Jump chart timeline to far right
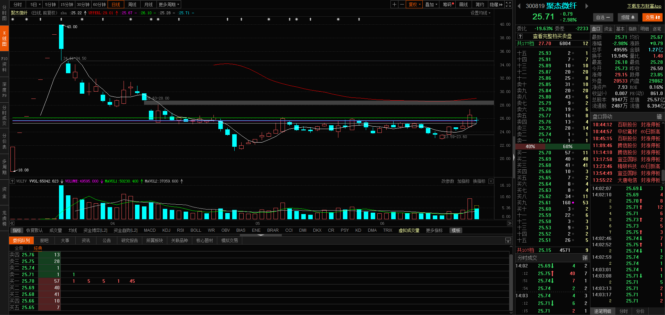 point(509,223)
